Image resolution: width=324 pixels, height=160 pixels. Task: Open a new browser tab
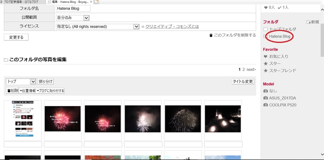point(97,2)
